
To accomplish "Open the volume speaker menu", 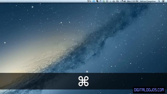I will tap(124, 1).
